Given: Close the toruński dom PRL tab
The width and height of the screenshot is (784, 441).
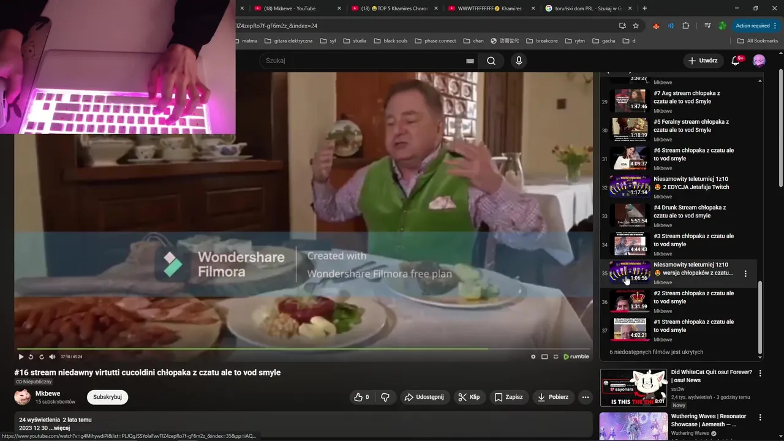Looking at the screenshot, I should click(630, 9).
